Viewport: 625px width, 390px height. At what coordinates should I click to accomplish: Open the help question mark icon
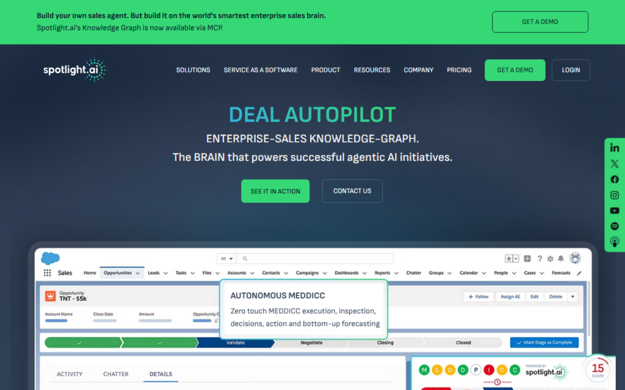coord(540,258)
